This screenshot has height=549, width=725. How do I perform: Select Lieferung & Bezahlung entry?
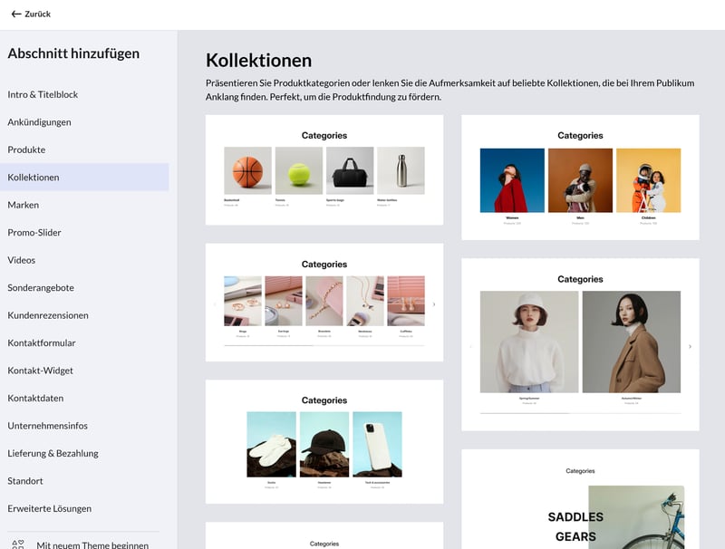[53, 453]
